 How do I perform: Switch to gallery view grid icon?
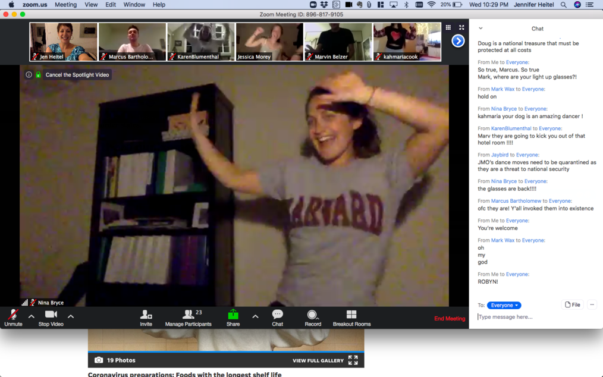click(x=448, y=27)
